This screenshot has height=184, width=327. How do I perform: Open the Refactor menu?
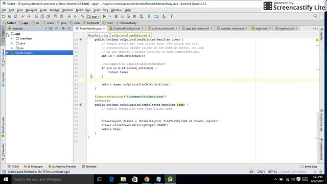(x=67, y=10)
